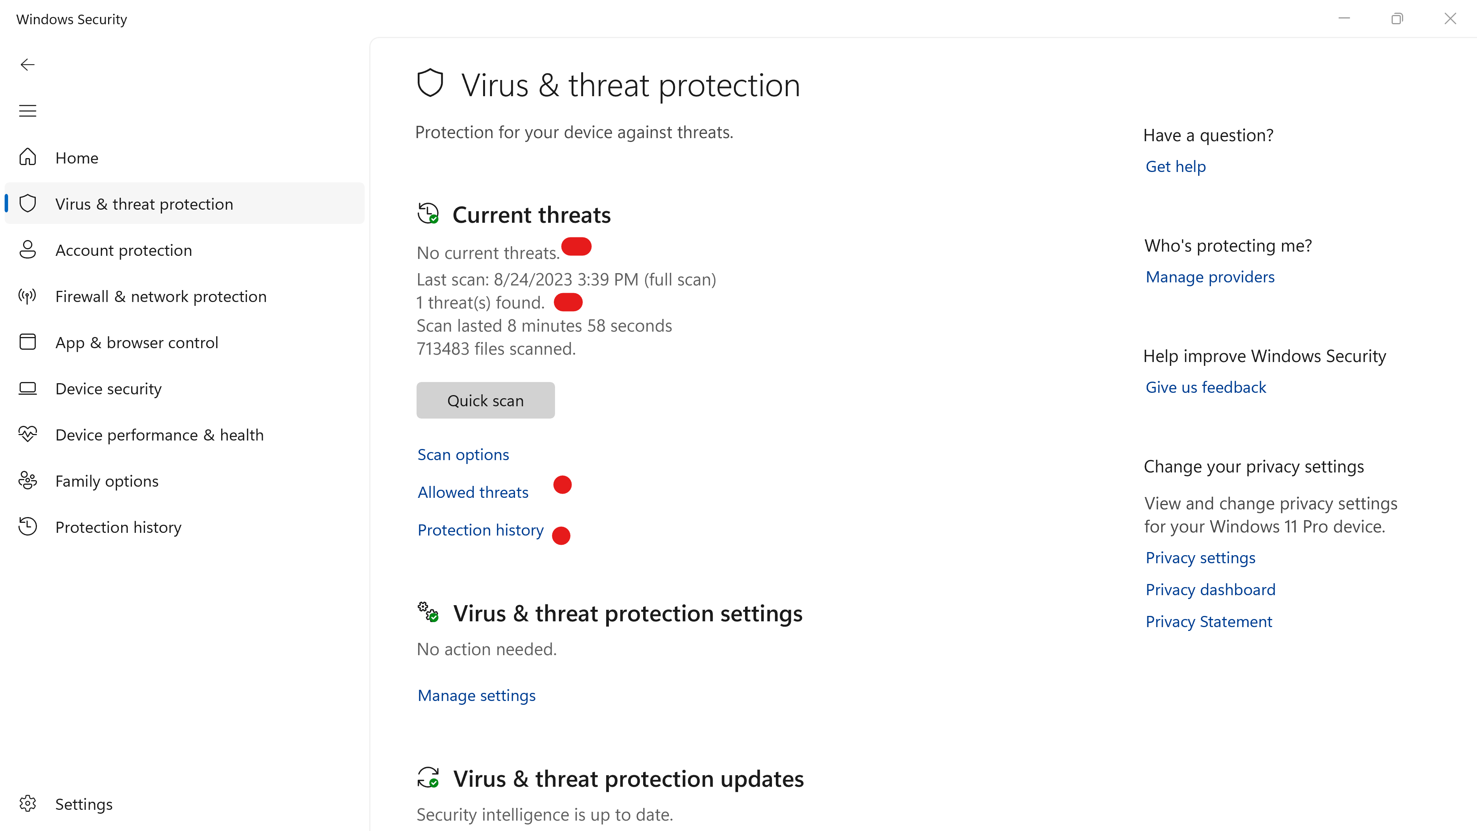
Task: Click the Device security laptop icon
Action: (28, 388)
